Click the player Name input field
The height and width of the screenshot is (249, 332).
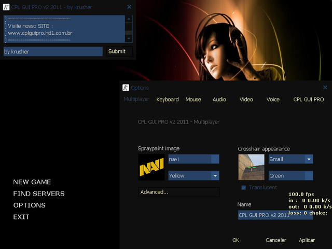tap(275, 215)
